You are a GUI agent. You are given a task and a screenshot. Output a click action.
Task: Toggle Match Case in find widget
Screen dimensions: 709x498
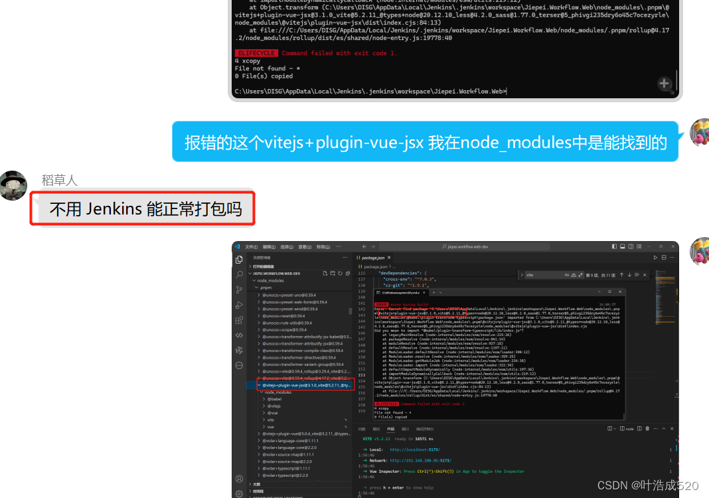click(x=566, y=275)
